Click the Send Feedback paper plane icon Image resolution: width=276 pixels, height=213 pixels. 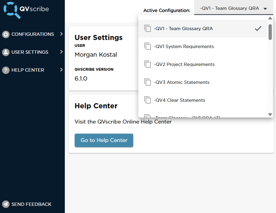6,204
